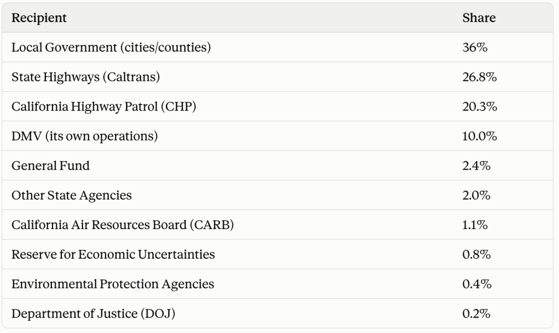The height and width of the screenshot is (333, 559).
Task: Select the Other State Agencies cell
Action: pos(71,195)
